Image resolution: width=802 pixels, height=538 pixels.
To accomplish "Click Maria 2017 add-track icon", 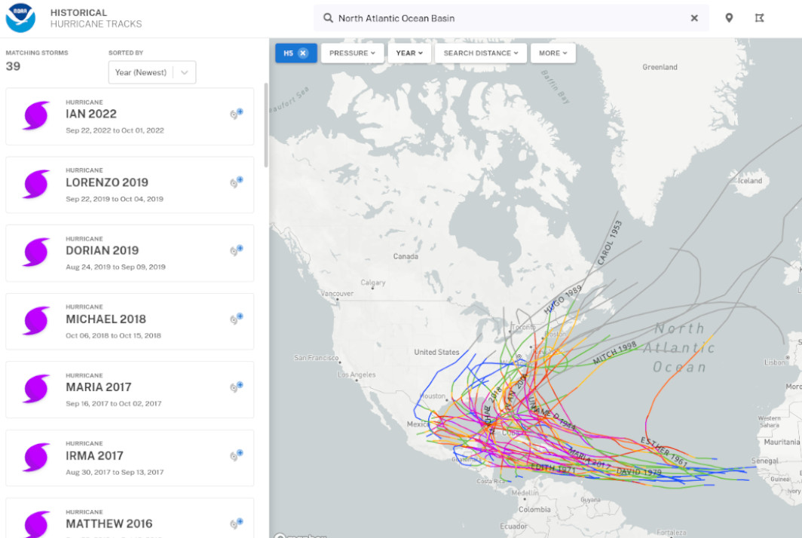I will pyautogui.click(x=237, y=387).
